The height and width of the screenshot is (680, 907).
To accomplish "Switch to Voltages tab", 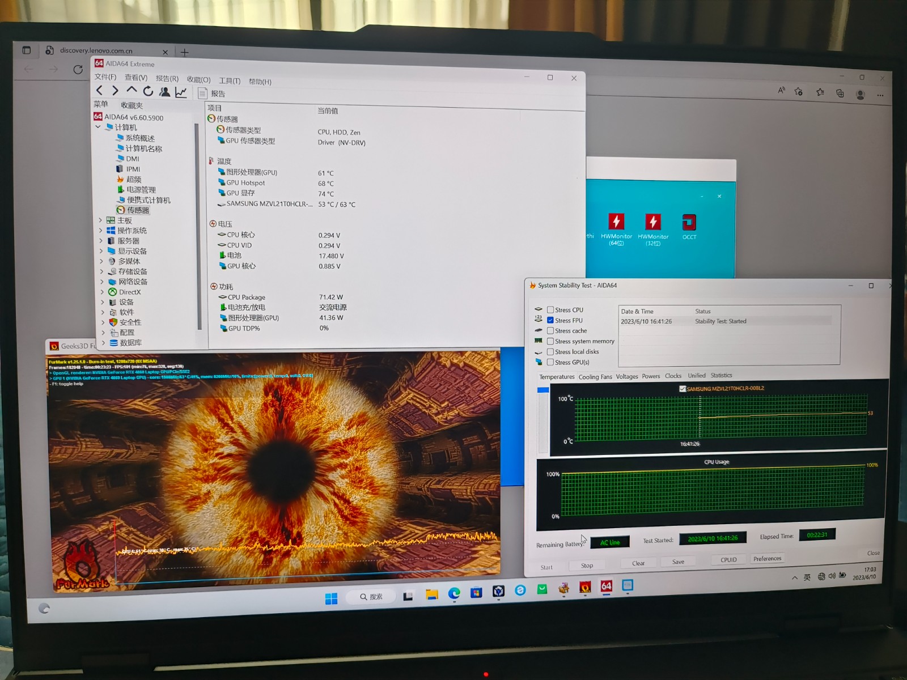I will pyautogui.click(x=627, y=376).
